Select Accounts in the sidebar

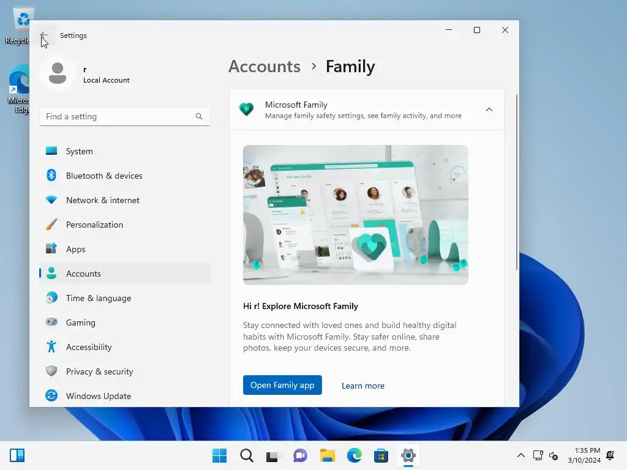click(125, 274)
